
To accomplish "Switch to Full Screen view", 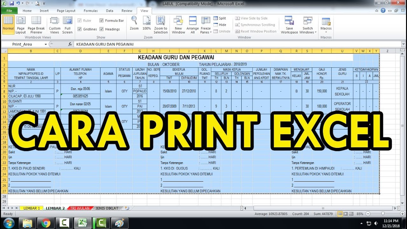I will coord(67,25).
